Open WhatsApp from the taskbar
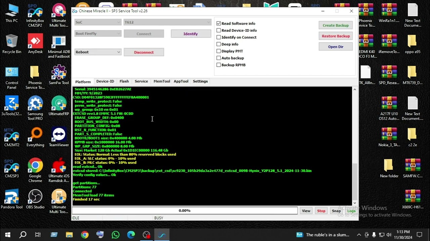The image size is (430, 241). click(x=116, y=235)
